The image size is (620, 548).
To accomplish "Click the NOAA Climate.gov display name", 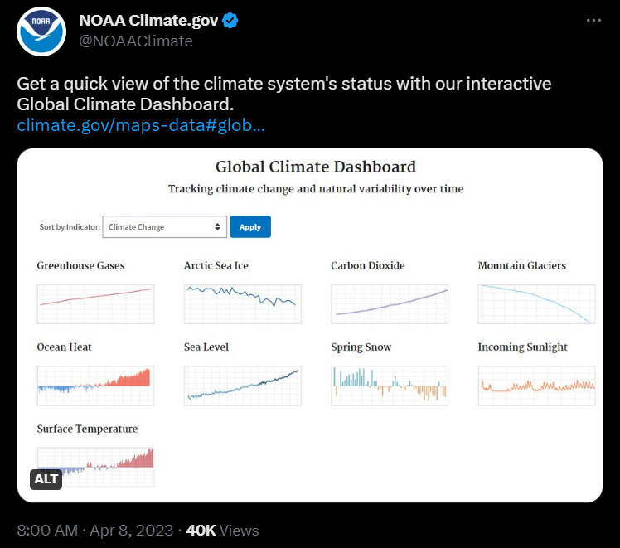I will pyautogui.click(x=147, y=22).
